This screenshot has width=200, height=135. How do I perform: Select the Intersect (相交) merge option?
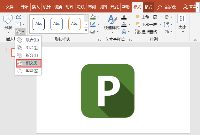click(28, 63)
